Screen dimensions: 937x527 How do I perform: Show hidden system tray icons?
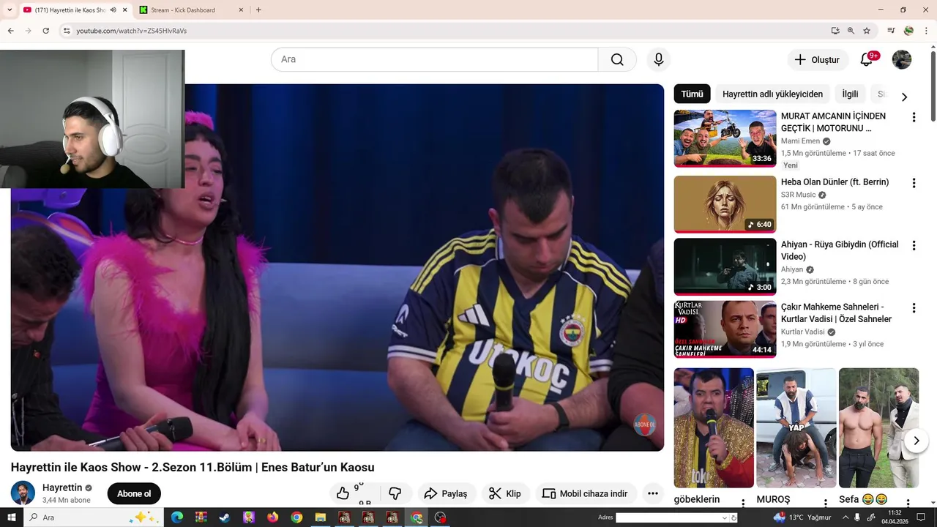coord(845,517)
